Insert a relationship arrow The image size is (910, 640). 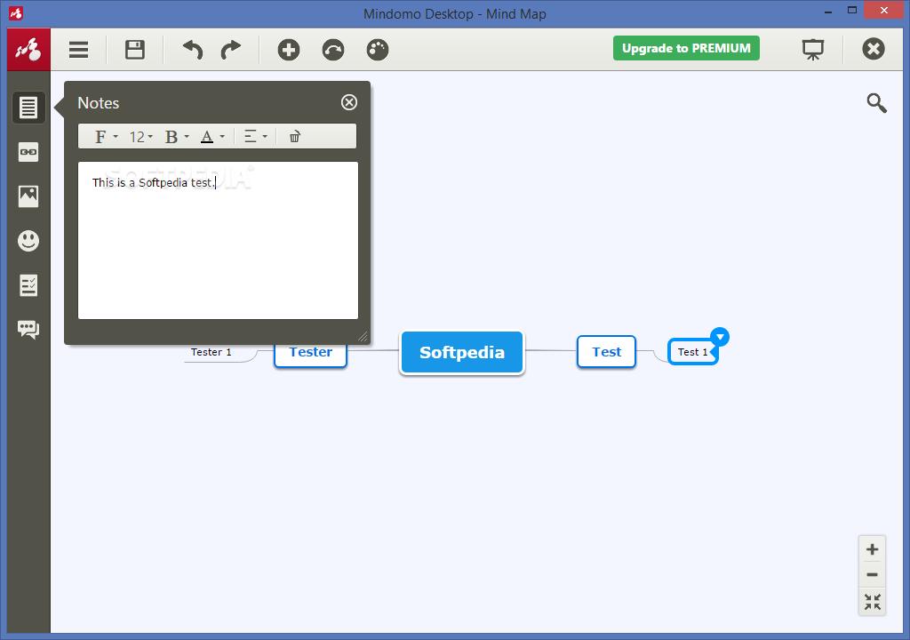coord(333,50)
